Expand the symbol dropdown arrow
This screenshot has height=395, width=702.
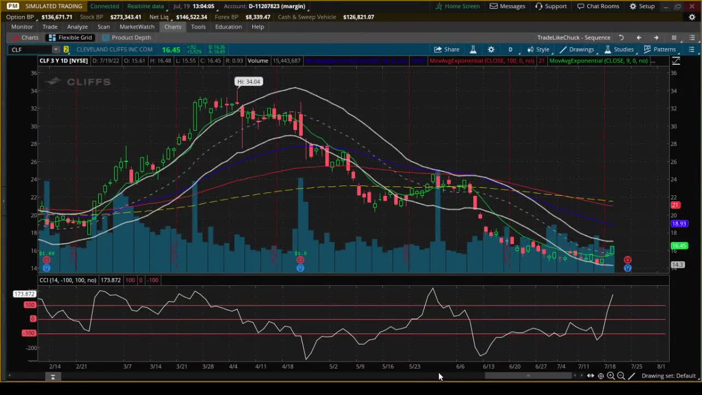(x=55, y=50)
